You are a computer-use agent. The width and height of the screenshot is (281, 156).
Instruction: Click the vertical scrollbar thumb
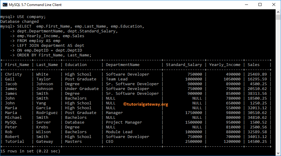pyautogui.click(x=278, y=17)
